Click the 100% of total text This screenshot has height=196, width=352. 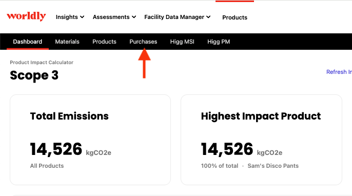[220, 166]
